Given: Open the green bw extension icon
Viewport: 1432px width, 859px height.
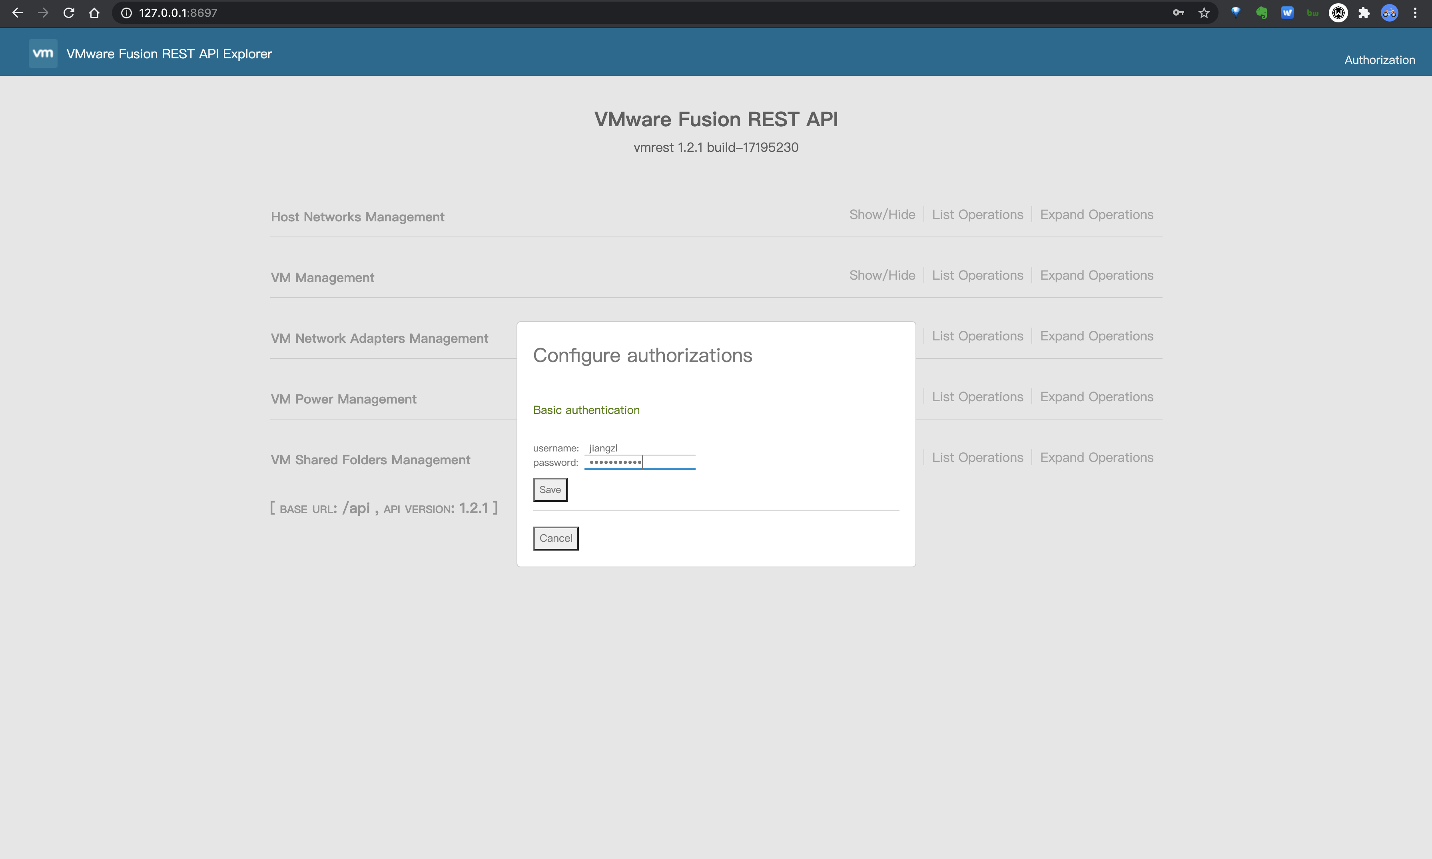Looking at the screenshot, I should point(1313,13).
